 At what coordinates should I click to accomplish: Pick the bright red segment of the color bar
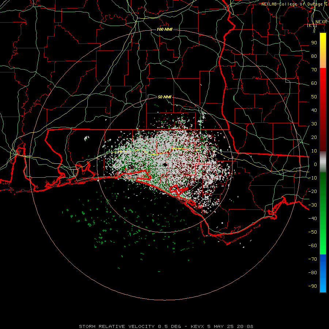coord(323,80)
